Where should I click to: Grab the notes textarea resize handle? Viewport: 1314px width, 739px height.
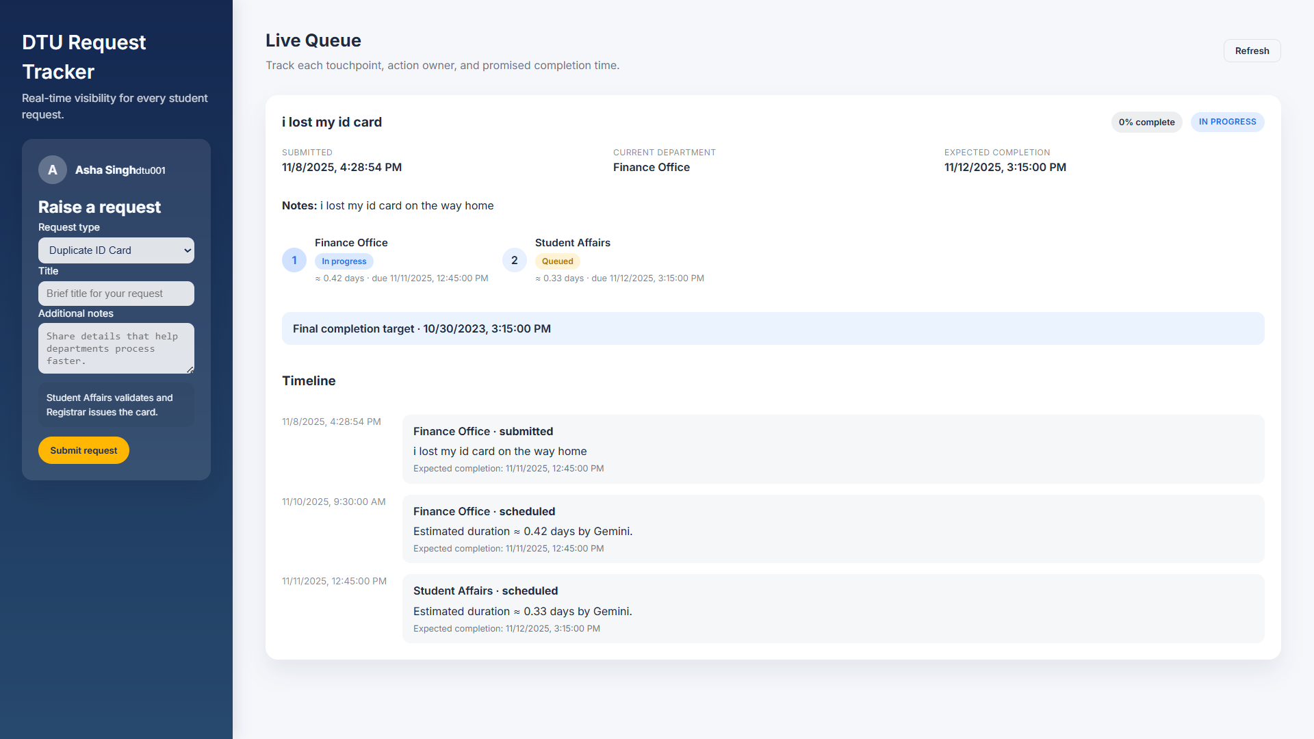coord(190,369)
